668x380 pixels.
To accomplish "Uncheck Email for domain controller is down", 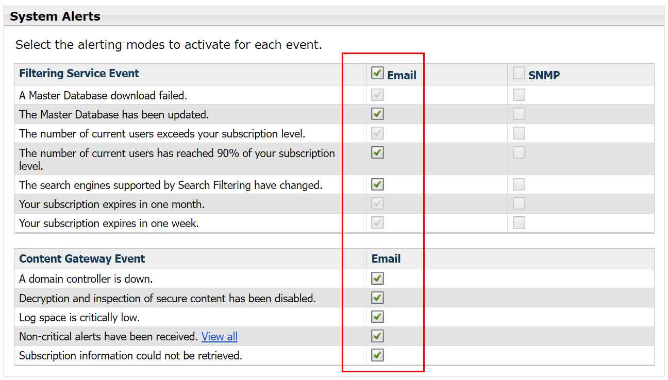I will (377, 279).
